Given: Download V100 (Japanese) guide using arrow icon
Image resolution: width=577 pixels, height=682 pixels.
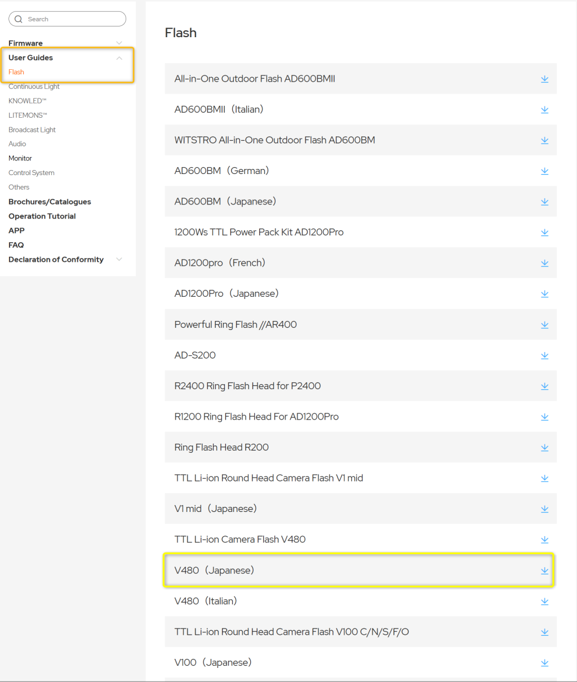Looking at the screenshot, I should coord(544,663).
